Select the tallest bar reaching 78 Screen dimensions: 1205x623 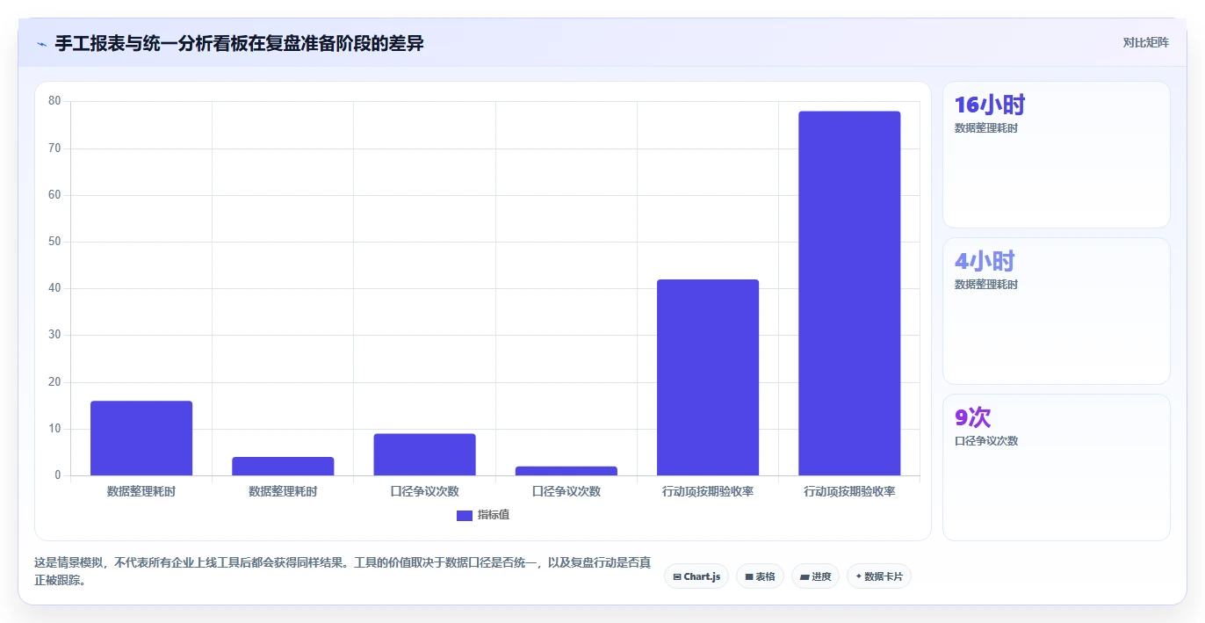pos(849,293)
